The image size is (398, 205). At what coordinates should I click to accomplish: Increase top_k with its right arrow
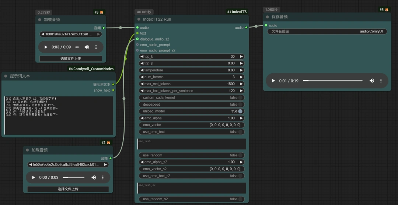click(241, 57)
